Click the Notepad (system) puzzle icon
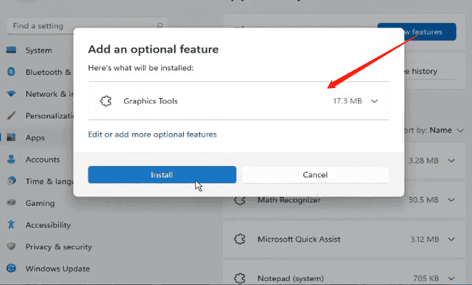This screenshot has height=285, width=472. [x=240, y=278]
